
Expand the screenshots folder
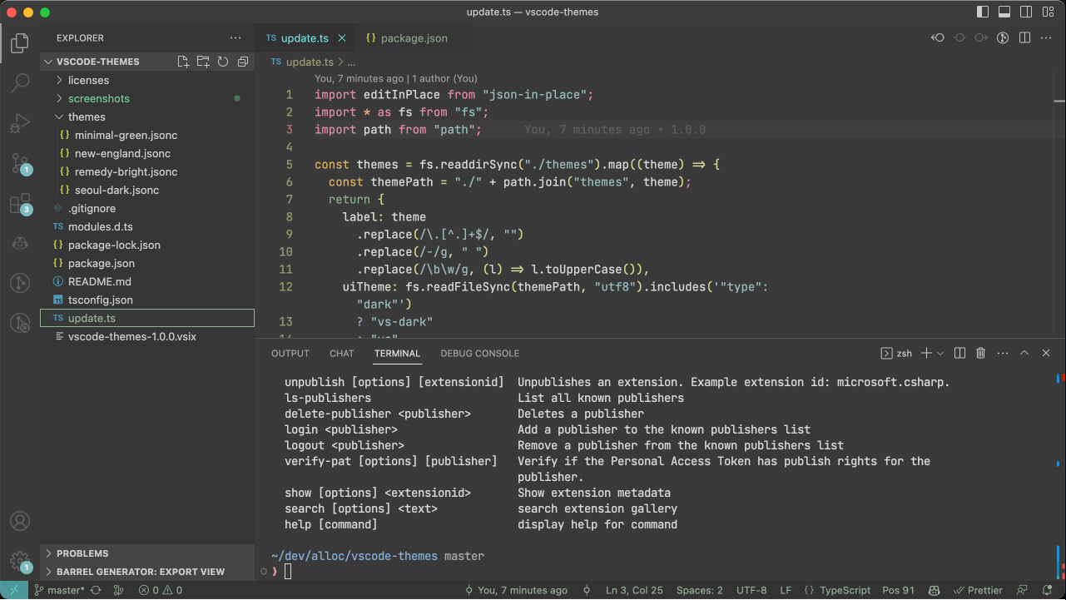click(x=147, y=99)
